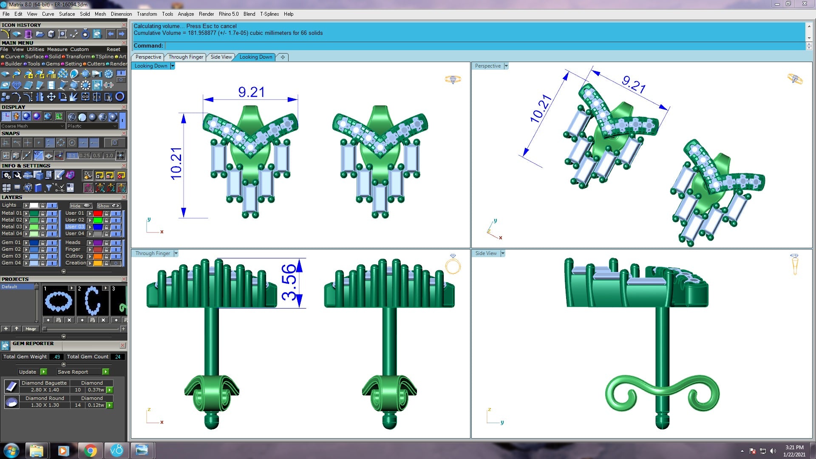The image size is (816, 459).
Task: Click the Mngr button in Projects
Action: point(31,329)
